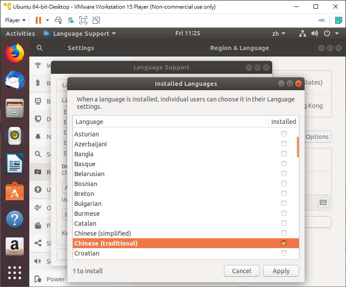Click Apply to install selected language
Screen dimensions: 346x287
(281, 271)
